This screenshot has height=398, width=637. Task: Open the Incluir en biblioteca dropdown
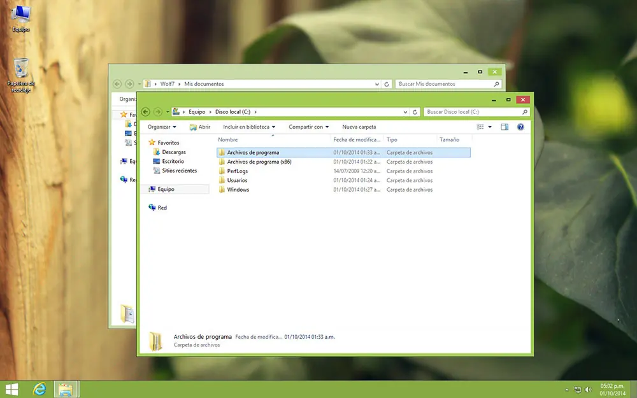point(249,127)
